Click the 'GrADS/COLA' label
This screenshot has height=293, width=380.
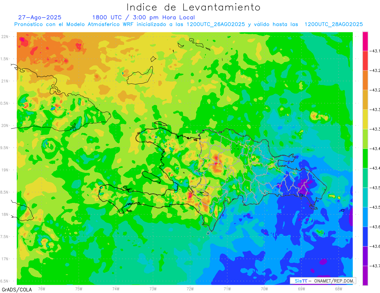tap(16, 290)
